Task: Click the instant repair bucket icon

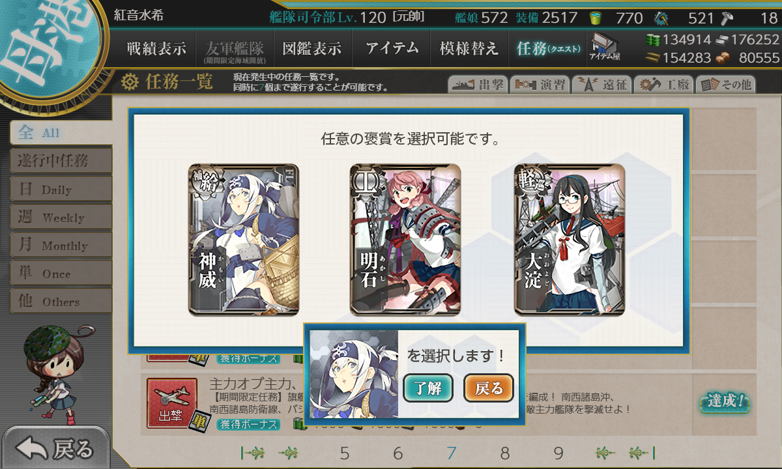Action: 595,18
